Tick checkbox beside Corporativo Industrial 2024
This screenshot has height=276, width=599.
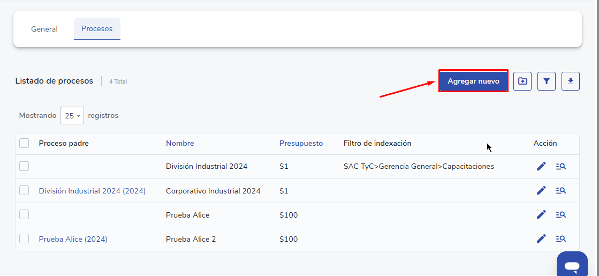[24, 191]
